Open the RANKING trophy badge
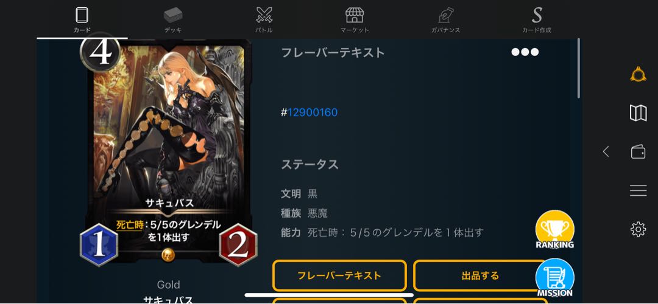The image size is (658, 304). pyautogui.click(x=555, y=230)
